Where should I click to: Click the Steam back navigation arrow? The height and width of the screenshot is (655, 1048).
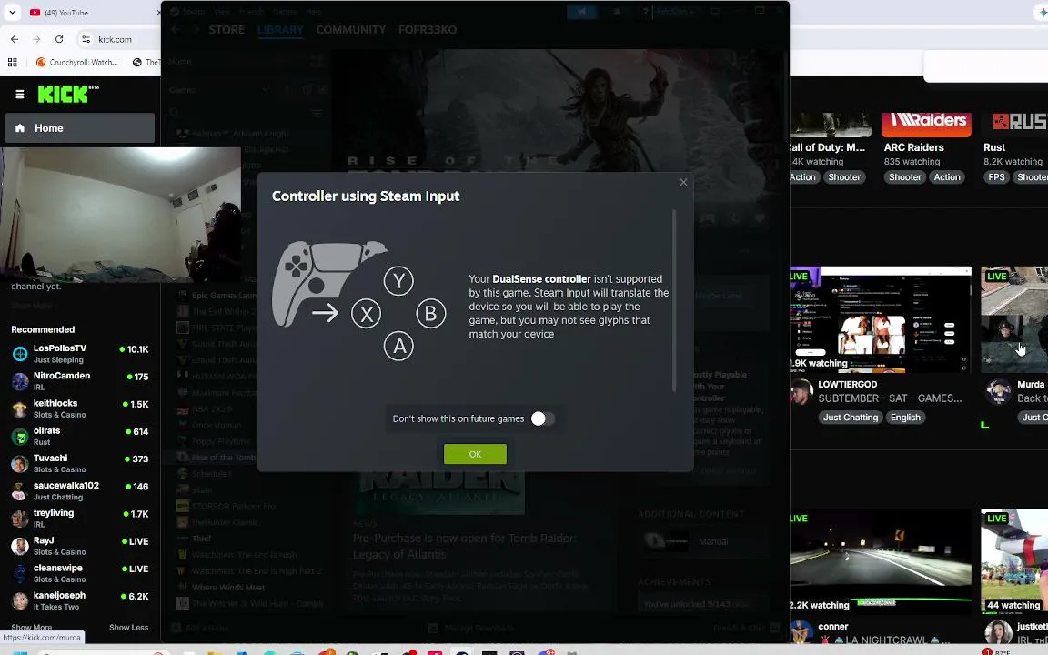[x=176, y=29]
